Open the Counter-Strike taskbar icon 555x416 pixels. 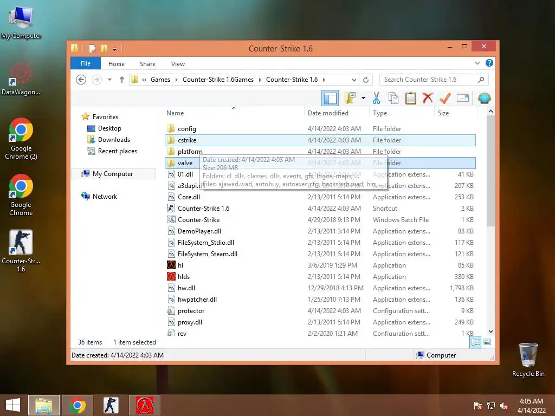[x=111, y=405]
